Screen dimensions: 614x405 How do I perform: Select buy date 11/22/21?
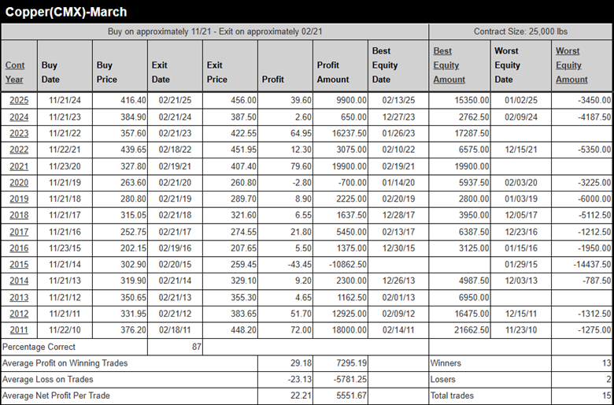tap(65, 150)
